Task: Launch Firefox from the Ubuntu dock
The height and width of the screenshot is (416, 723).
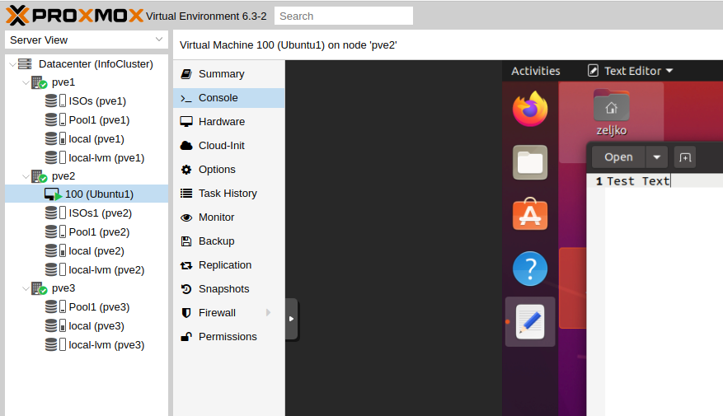Action: click(x=530, y=109)
